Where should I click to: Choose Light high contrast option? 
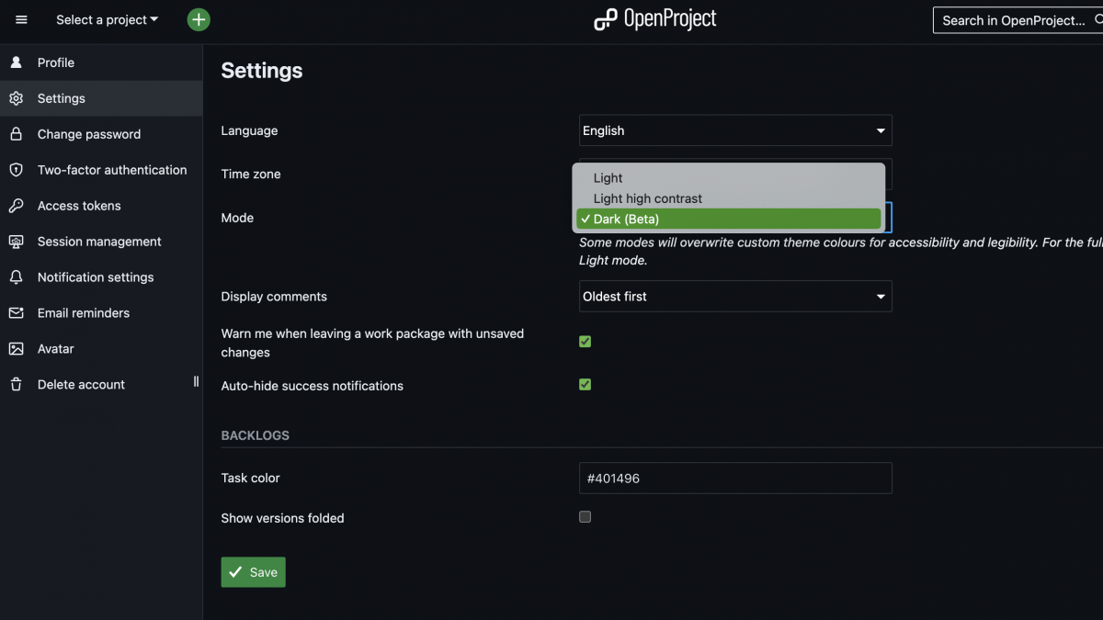728,198
